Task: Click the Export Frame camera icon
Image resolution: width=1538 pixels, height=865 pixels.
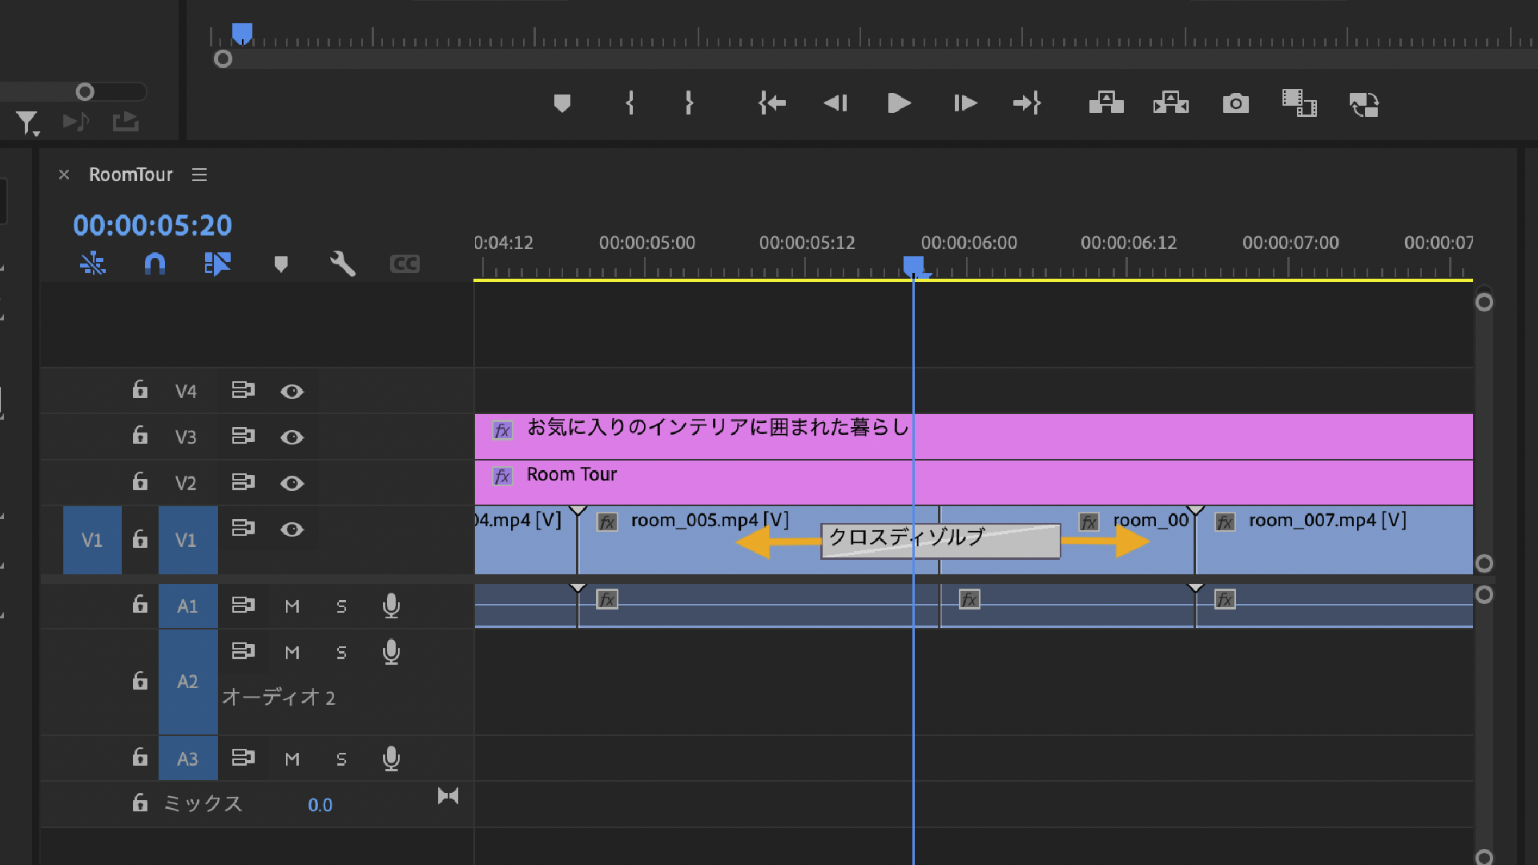Action: [1235, 103]
